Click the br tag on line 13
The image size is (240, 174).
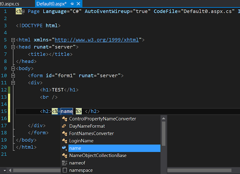point(49,97)
